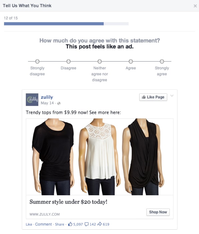Image resolution: width=199 pixels, height=234 pixels.
Task: Click the Like Page button
Action: (x=153, y=97)
